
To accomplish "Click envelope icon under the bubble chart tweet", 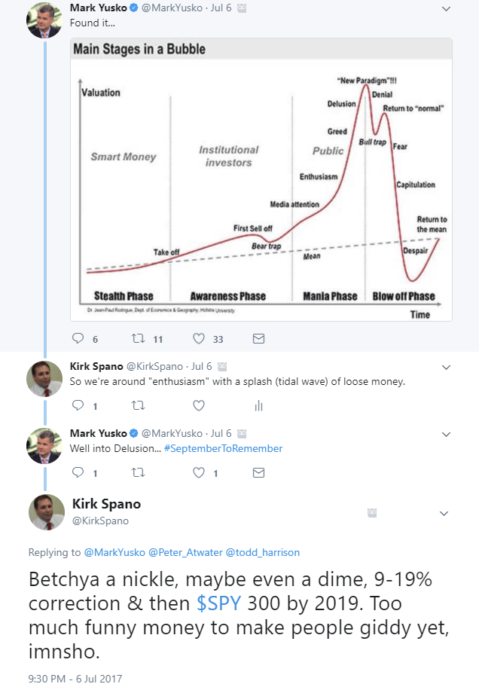I will coord(258,339).
